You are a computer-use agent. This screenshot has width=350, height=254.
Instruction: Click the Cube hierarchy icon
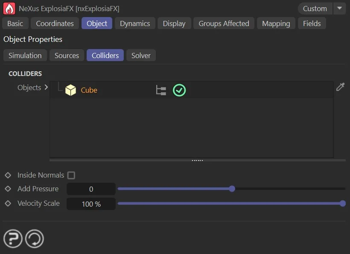[161, 91]
